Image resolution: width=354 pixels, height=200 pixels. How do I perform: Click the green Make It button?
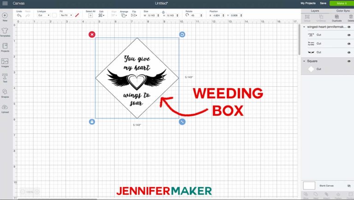(342, 3)
